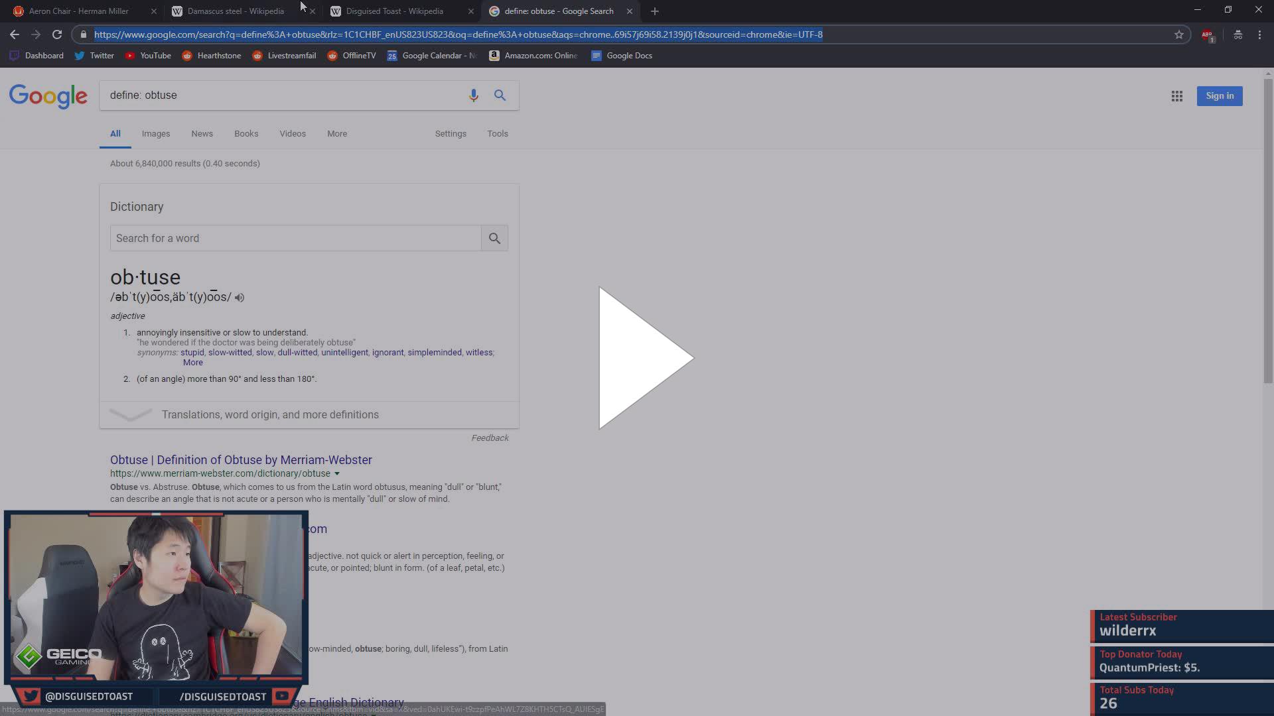Image resolution: width=1274 pixels, height=716 pixels.
Task: Click the voice search microphone icon
Action: click(473, 95)
